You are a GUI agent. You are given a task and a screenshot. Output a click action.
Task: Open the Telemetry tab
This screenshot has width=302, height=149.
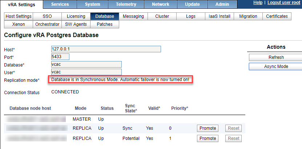[x=126, y=4]
